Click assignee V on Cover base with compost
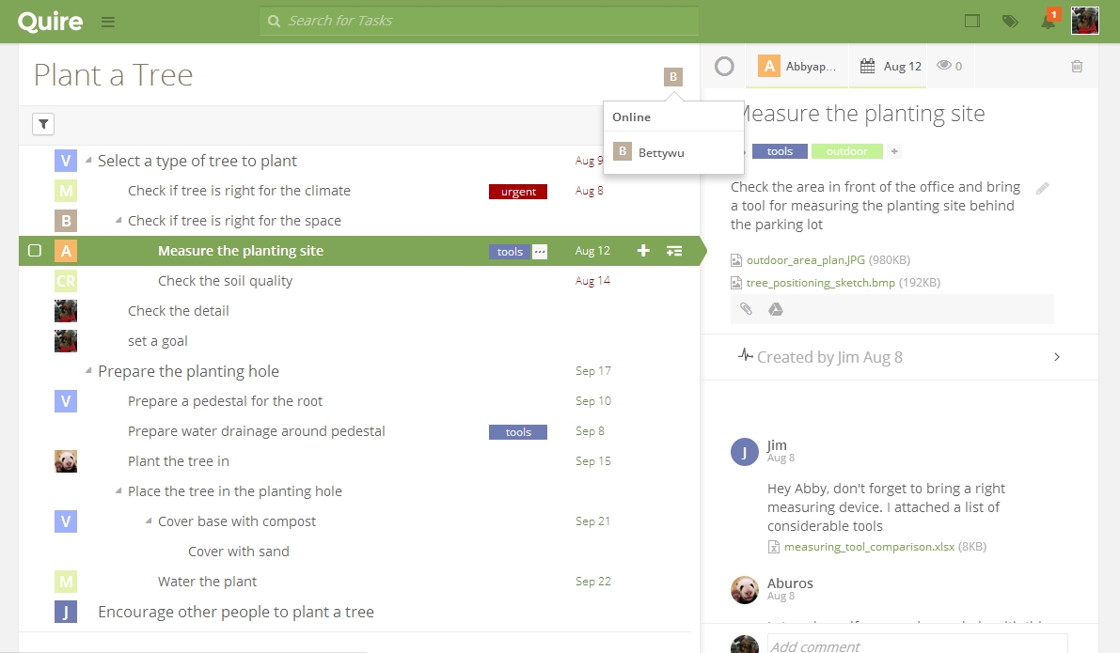1120x653 pixels. (x=66, y=521)
